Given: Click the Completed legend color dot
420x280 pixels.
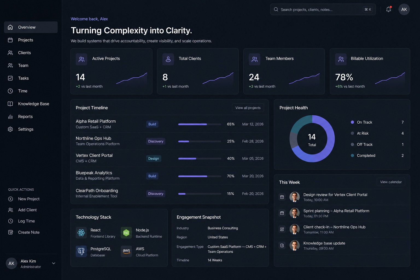Looking at the screenshot, I should (352, 155).
